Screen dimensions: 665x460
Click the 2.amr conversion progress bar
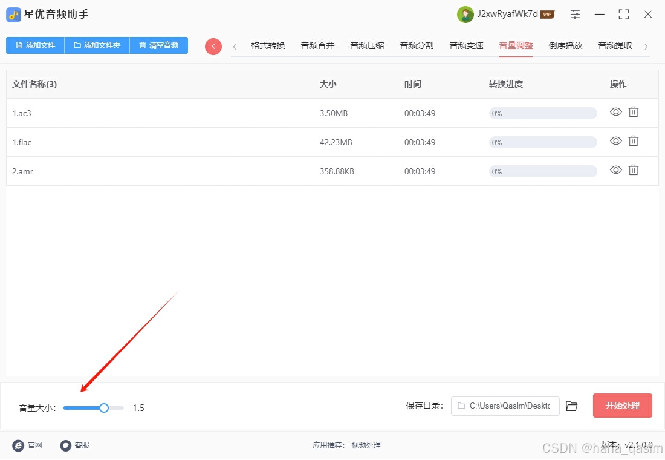(543, 172)
